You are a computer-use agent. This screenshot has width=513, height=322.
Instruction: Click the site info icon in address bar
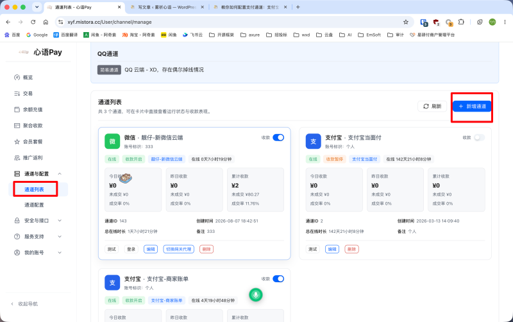point(60,22)
